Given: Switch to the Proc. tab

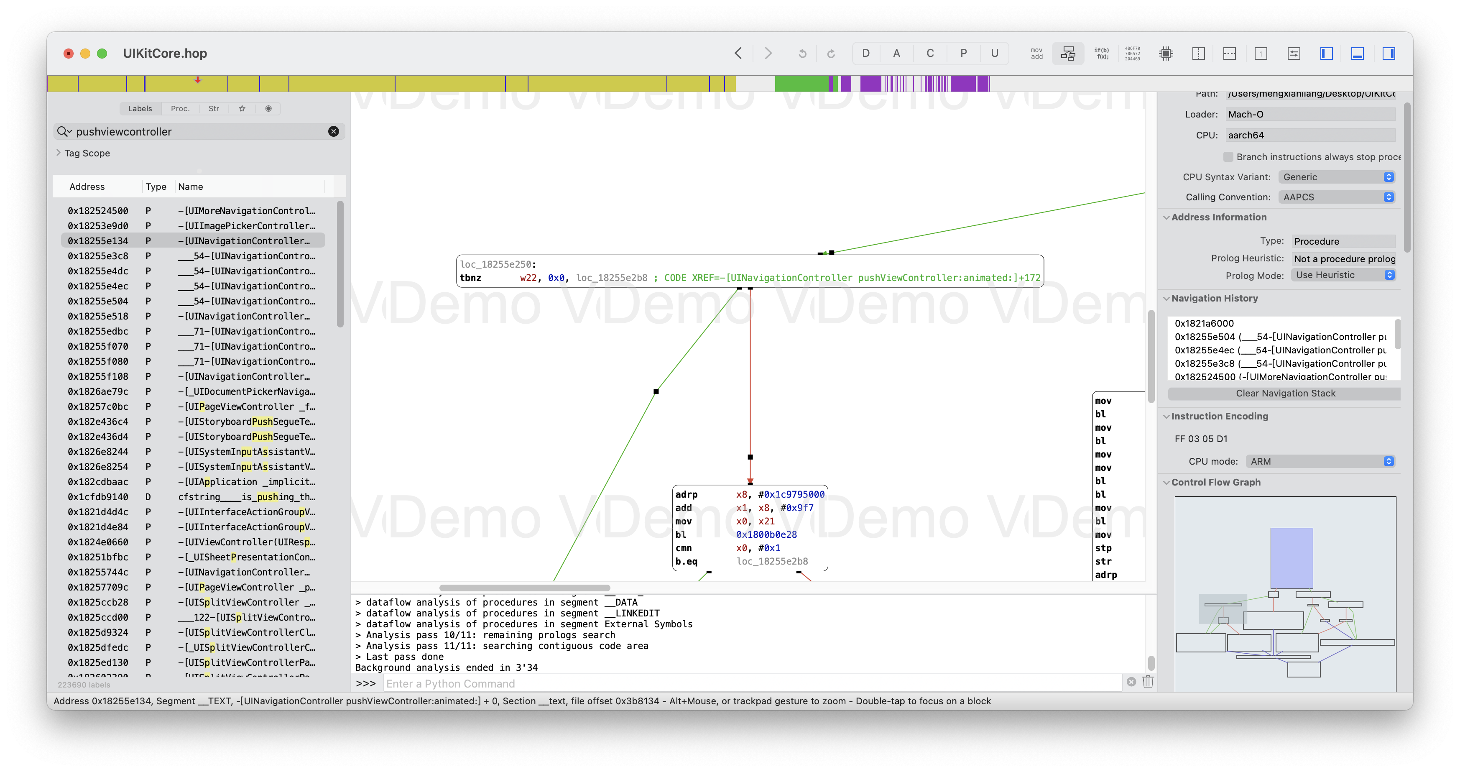Looking at the screenshot, I should (x=180, y=108).
